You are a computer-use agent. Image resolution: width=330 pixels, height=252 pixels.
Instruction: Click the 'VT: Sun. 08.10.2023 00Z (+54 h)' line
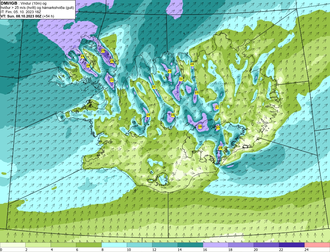(x=27, y=16)
